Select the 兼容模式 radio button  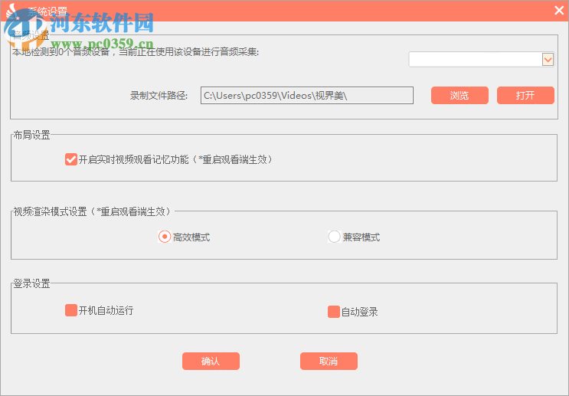(x=334, y=237)
